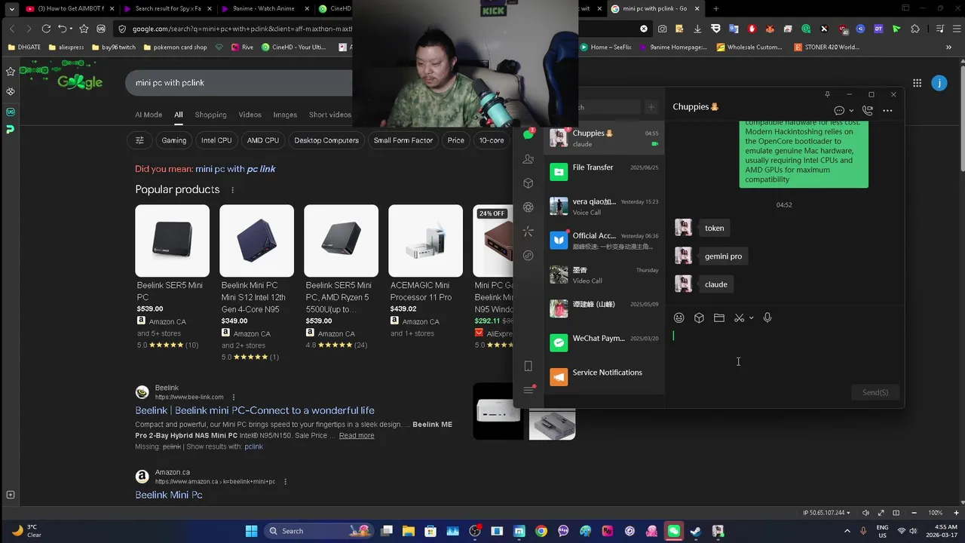Open new browser tab with plus
The image size is (965, 543).
[x=715, y=9]
